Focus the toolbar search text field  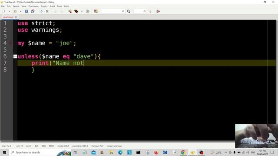(113, 11)
